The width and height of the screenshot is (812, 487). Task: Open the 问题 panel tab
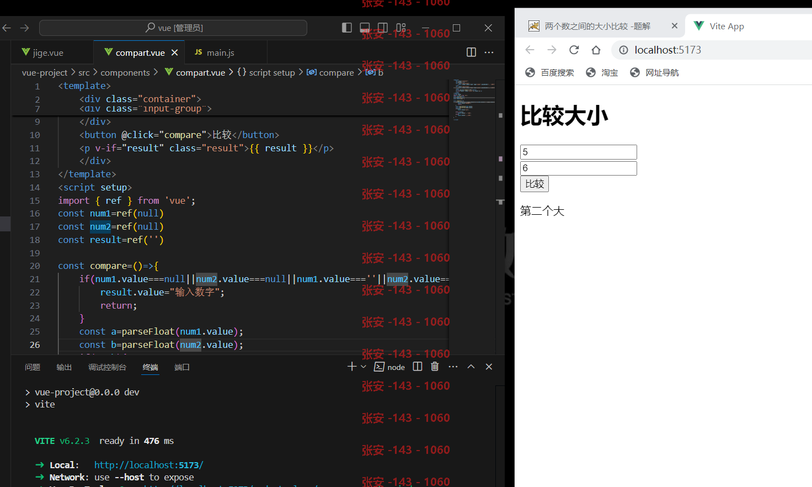[33, 367]
